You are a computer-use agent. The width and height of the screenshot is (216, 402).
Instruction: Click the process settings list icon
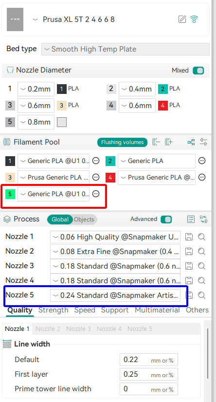[x=191, y=219]
